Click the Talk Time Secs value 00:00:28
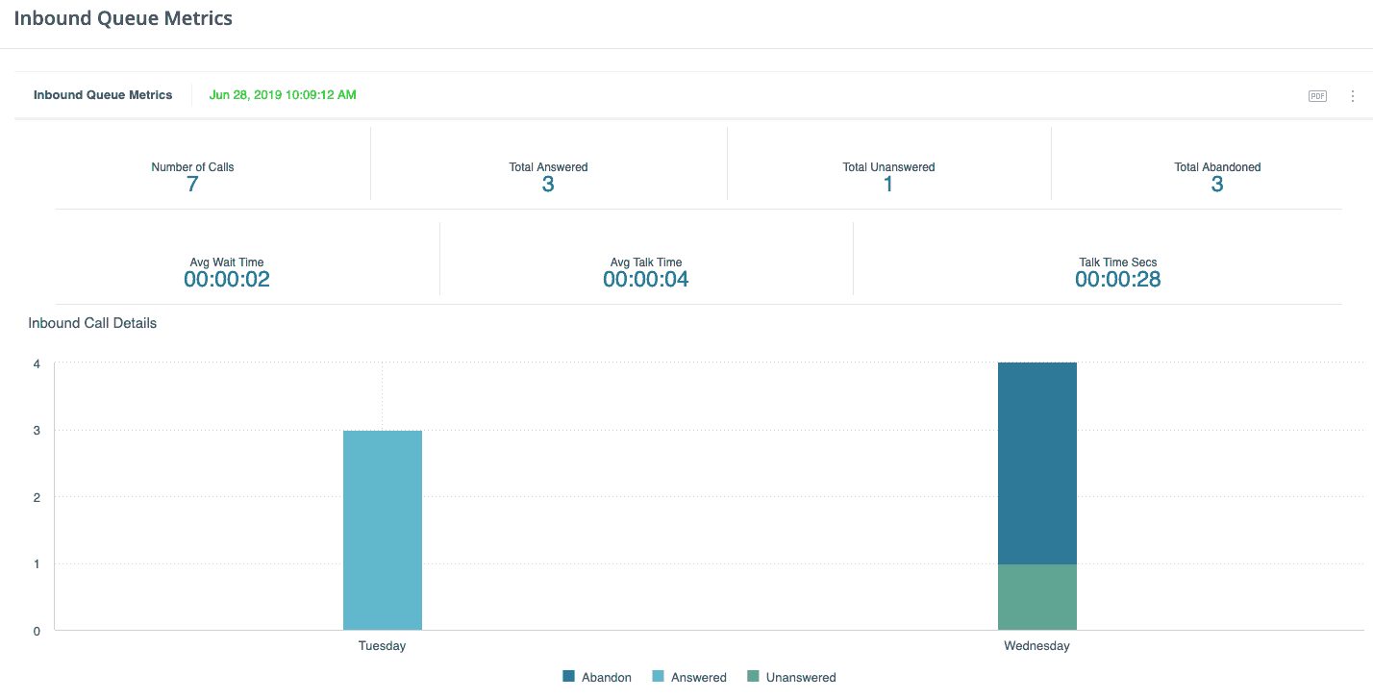The image size is (1373, 699). 1117,280
